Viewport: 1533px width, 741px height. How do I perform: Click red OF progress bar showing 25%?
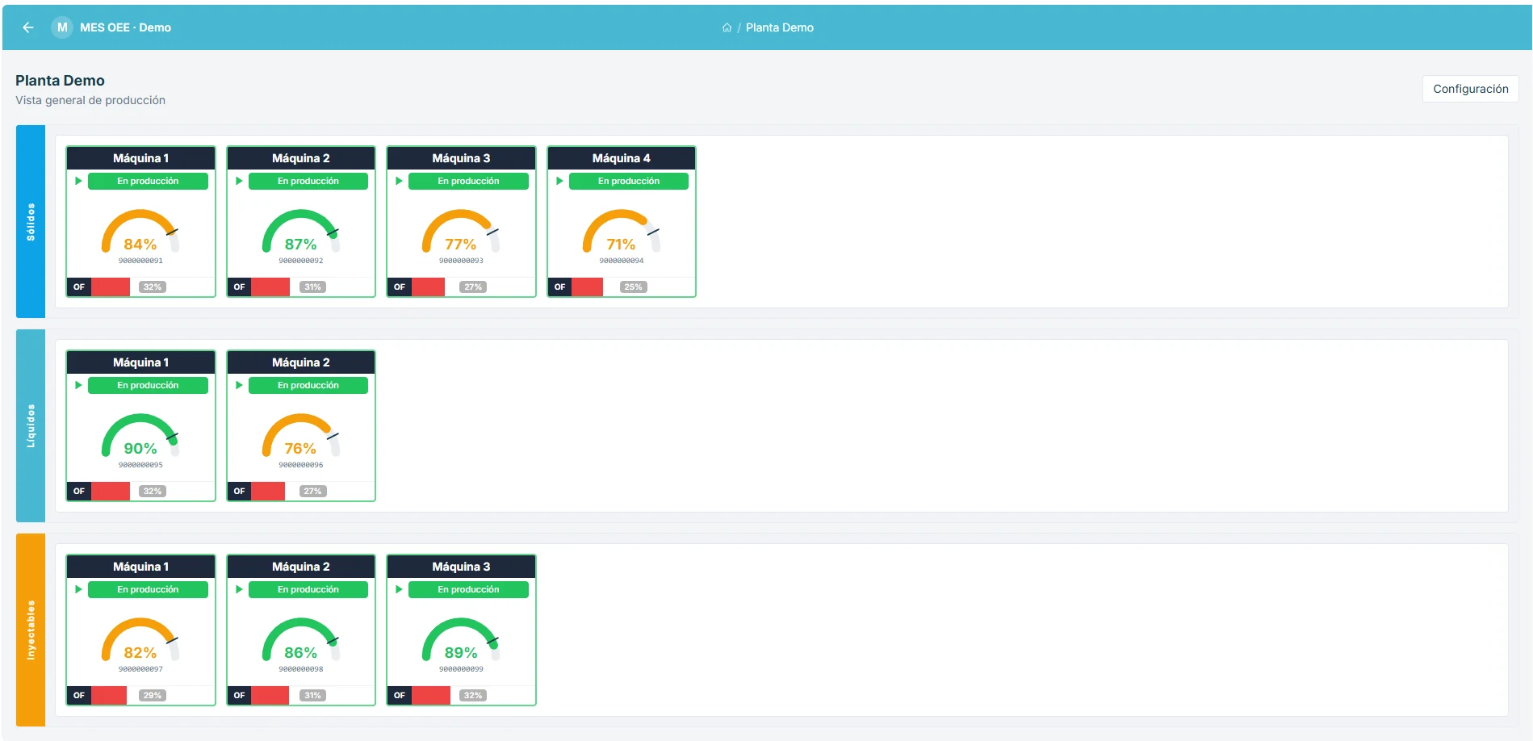587,287
